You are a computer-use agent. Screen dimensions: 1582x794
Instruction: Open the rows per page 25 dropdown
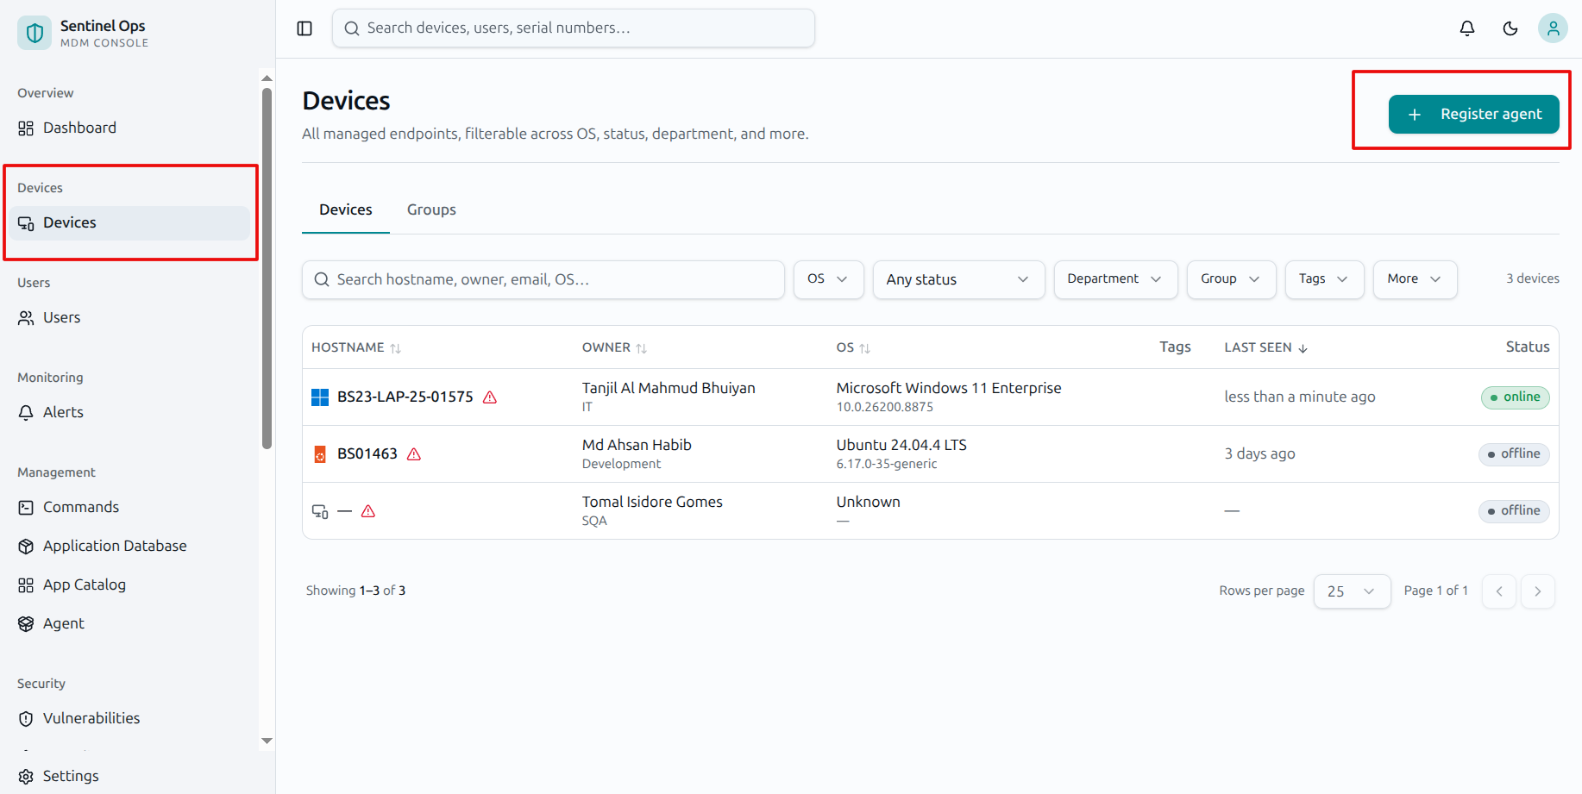pos(1352,591)
